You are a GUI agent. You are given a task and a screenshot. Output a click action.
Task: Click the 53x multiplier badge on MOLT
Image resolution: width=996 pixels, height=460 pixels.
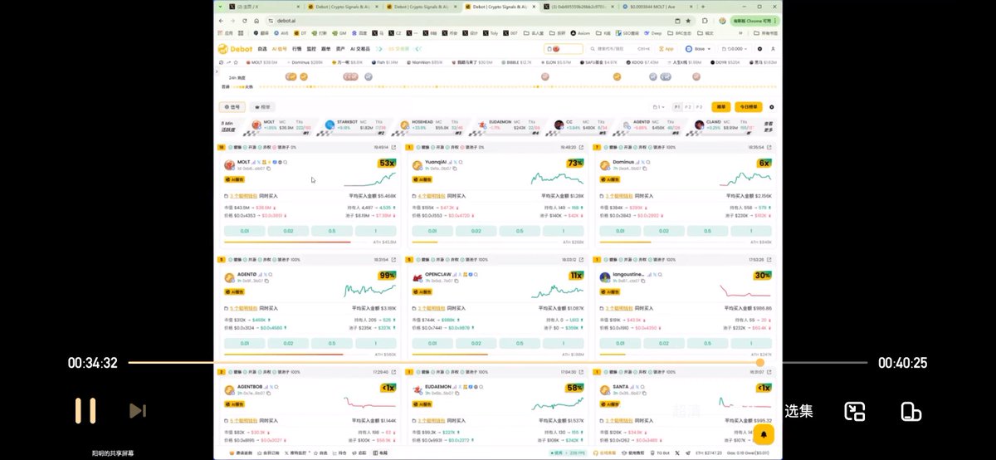[387, 164]
